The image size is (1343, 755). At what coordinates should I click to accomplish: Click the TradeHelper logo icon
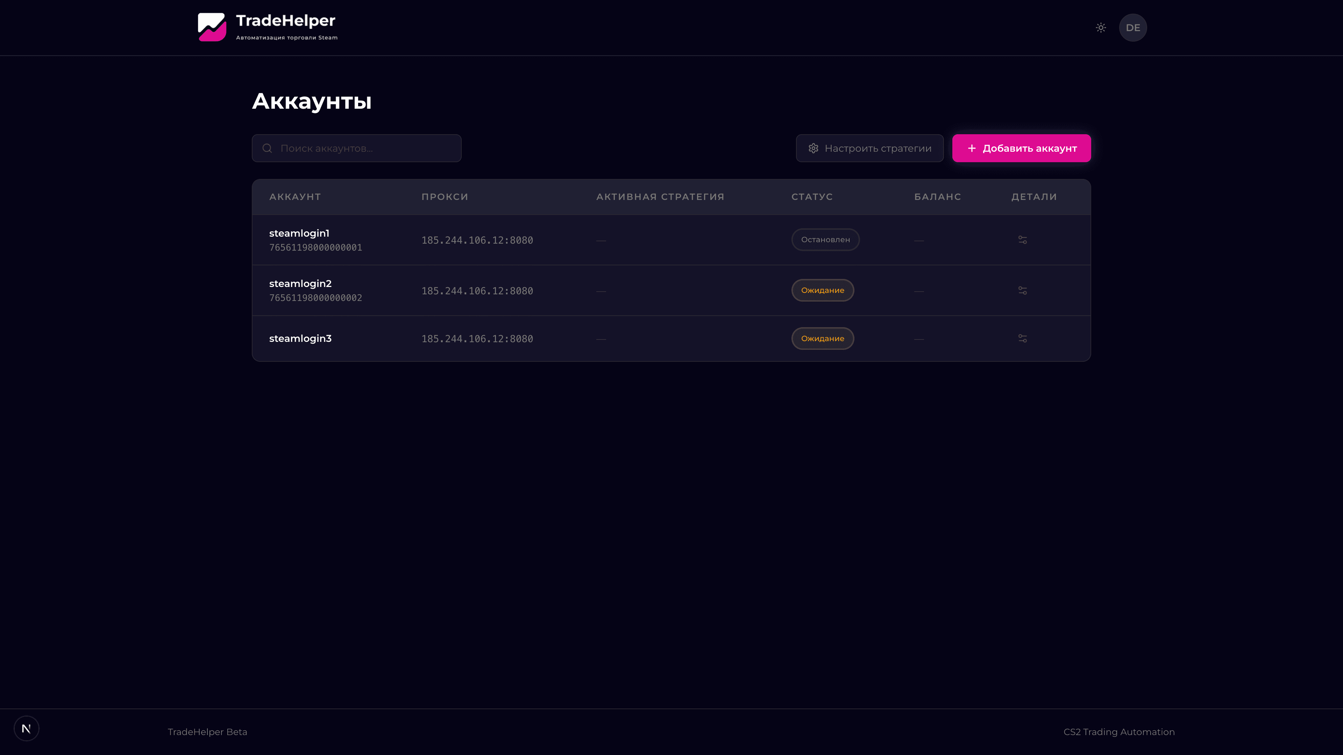(212, 27)
